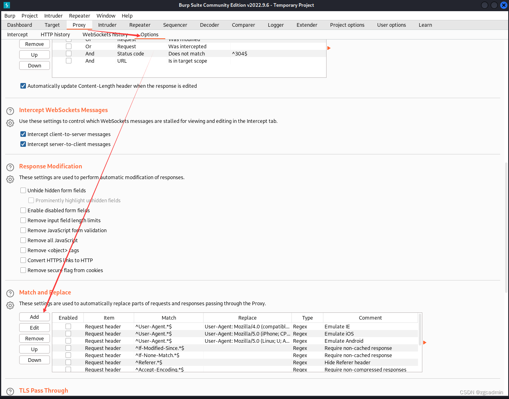The height and width of the screenshot is (399, 509).
Task: Enable the Hide Referer header rule checkbox
Action: pyautogui.click(x=68, y=362)
